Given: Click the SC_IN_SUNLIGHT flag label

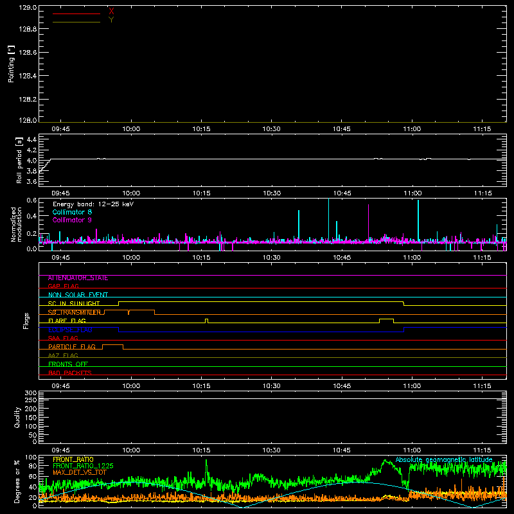Looking at the screenshot, I should (x=74, y=303).
